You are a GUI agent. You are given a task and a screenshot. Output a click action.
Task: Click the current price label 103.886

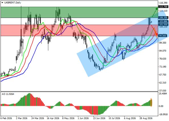click(163, 21)
